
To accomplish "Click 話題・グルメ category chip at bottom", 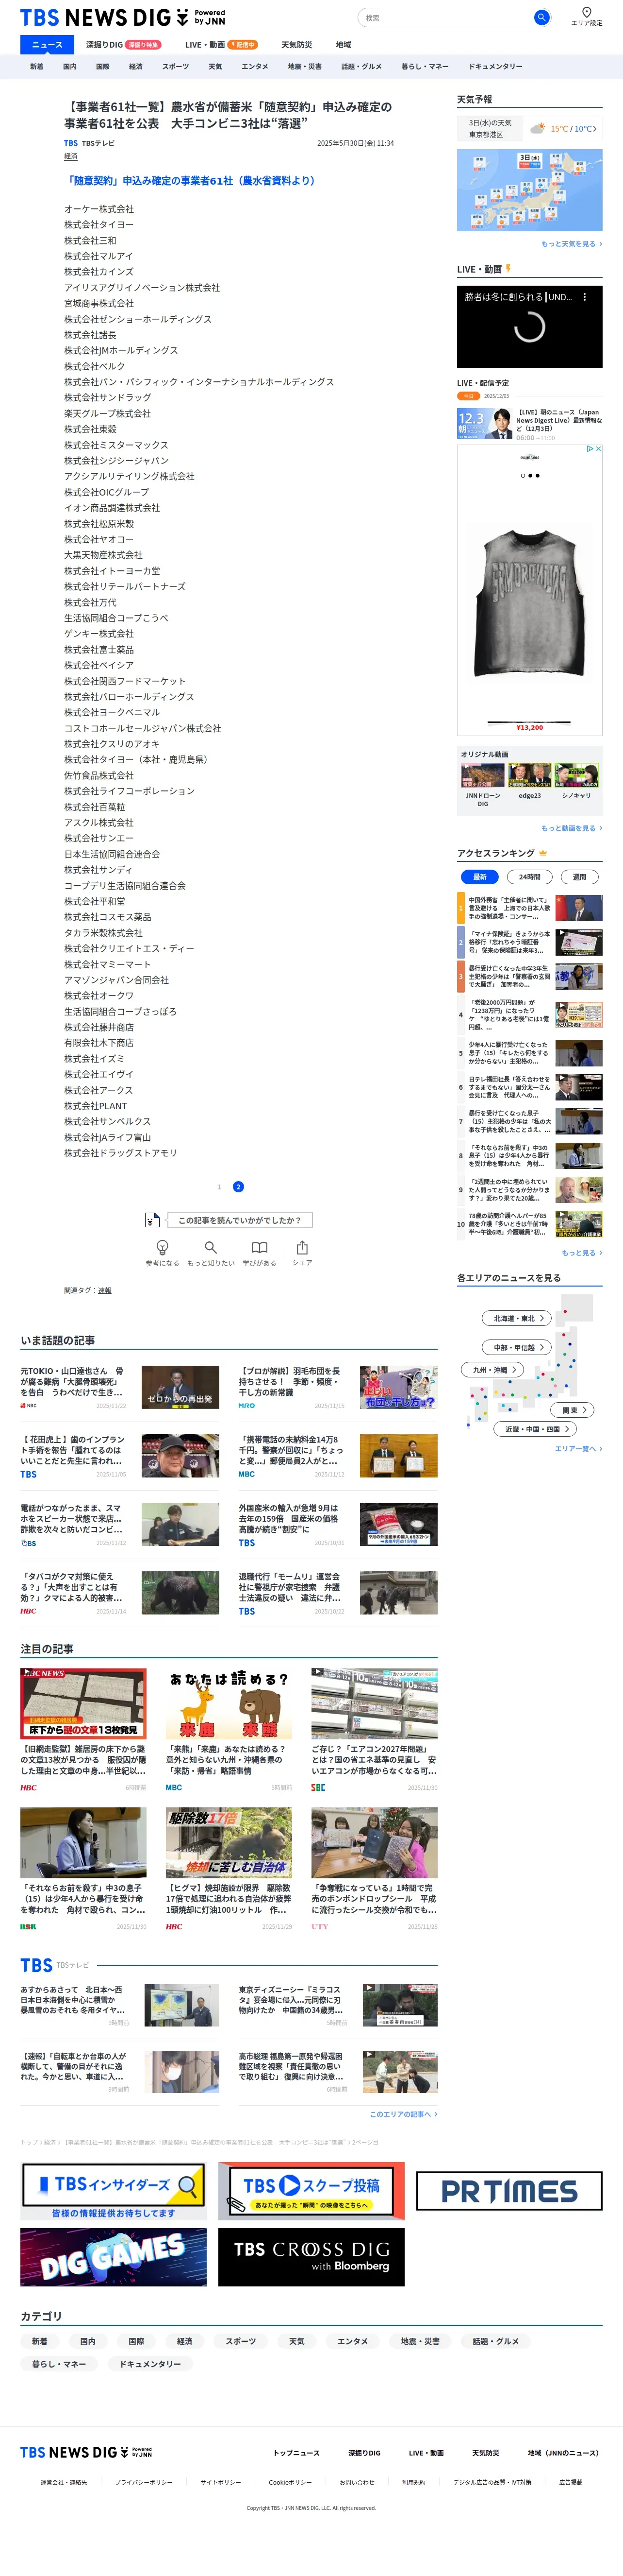I will 496,2341.
